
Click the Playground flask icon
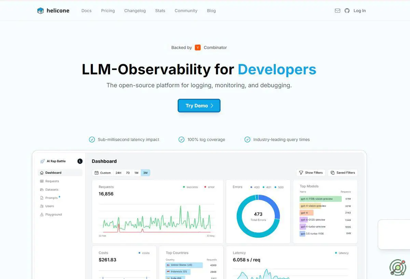[42, 215]
